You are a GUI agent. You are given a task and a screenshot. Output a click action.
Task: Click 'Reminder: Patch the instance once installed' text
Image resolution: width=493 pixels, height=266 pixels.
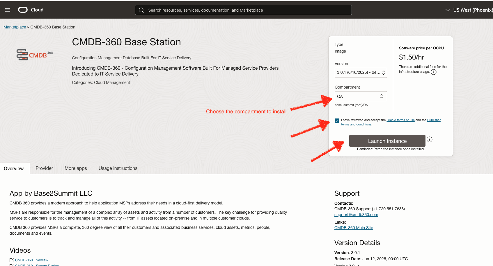pyautogui.click(x=391, y=149)
